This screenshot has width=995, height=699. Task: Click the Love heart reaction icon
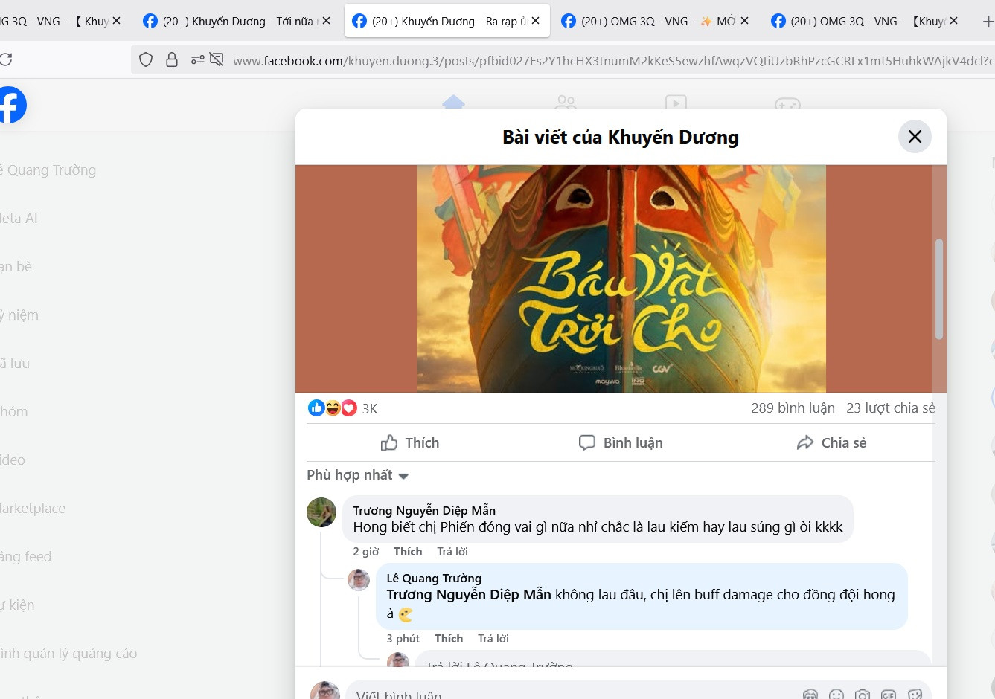point(349,408)
